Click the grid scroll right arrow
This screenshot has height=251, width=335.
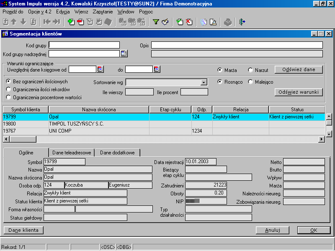[321, 139]
